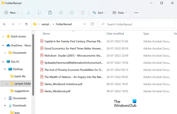Screen dimensions: 177x114
Task: Click the Copy icon in toolbar
Action: click(x=39, y=13)
